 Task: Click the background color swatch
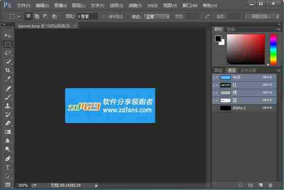click(x=222, y=42)
